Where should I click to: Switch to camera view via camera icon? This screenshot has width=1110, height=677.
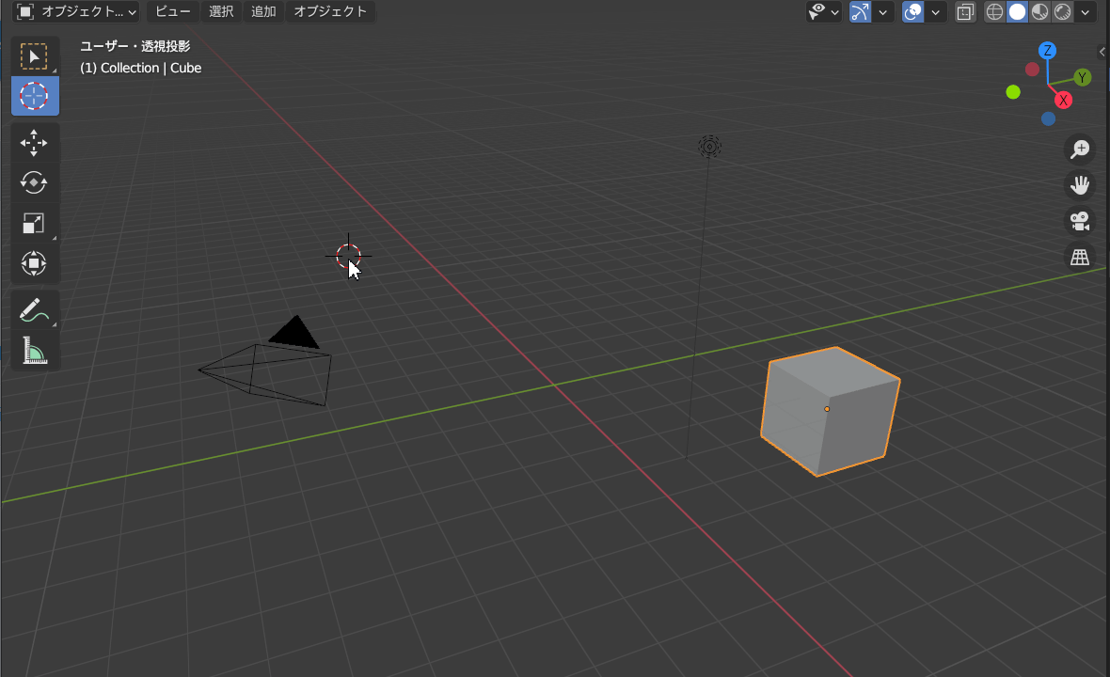(1080, 221)
